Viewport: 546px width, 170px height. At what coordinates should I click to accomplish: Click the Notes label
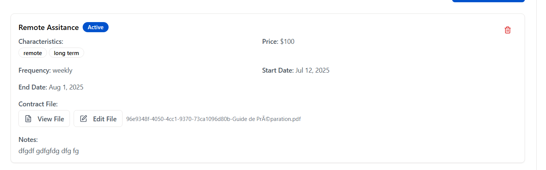point(28,140)
